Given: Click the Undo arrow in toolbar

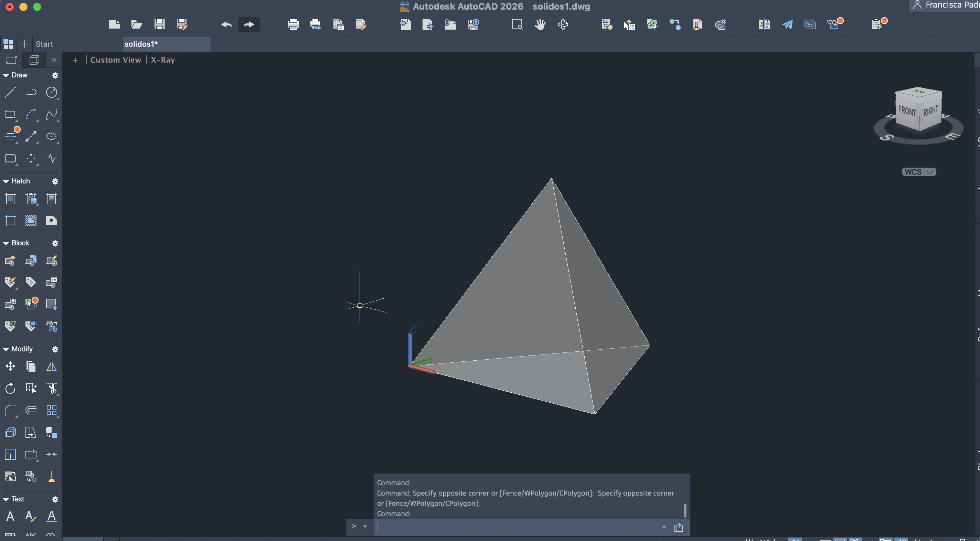Looking at the screenshot, I should click(226, 25).
